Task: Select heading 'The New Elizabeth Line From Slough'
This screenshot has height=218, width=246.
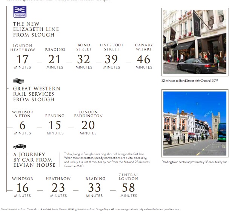Action: click(x=36, y=29)
